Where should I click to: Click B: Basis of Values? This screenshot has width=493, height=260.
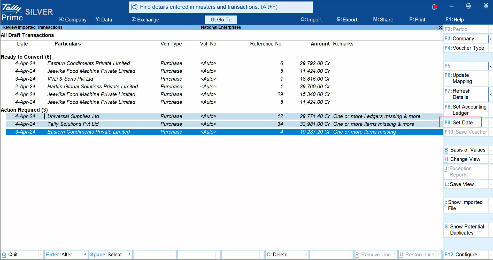point(466,150)
